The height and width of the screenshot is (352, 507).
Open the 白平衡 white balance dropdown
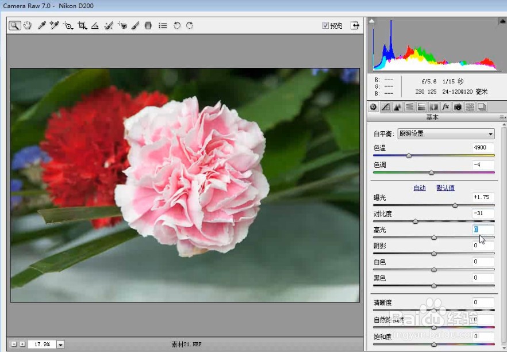click(446, 133)
